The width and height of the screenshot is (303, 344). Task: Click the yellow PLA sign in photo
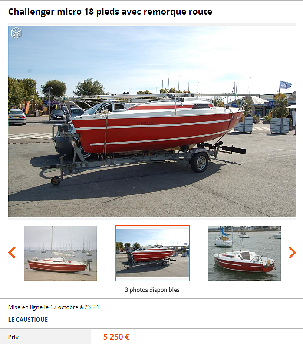click(279, 96)
